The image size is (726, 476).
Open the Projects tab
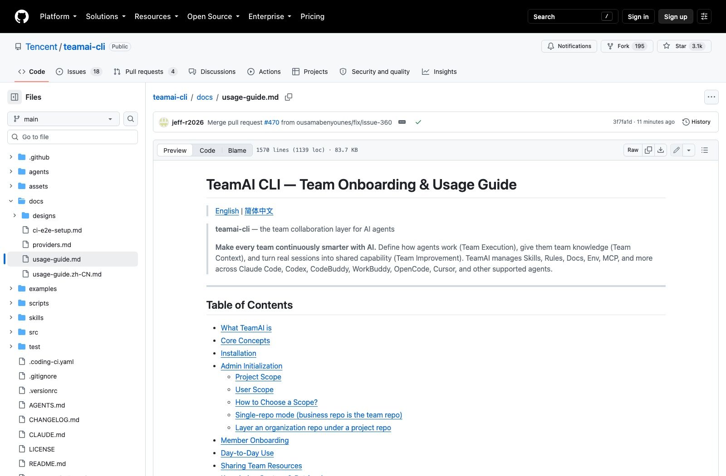point(310,72)
